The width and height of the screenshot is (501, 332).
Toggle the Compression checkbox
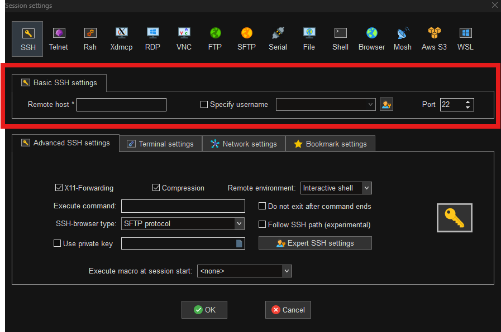coord(156,188)
